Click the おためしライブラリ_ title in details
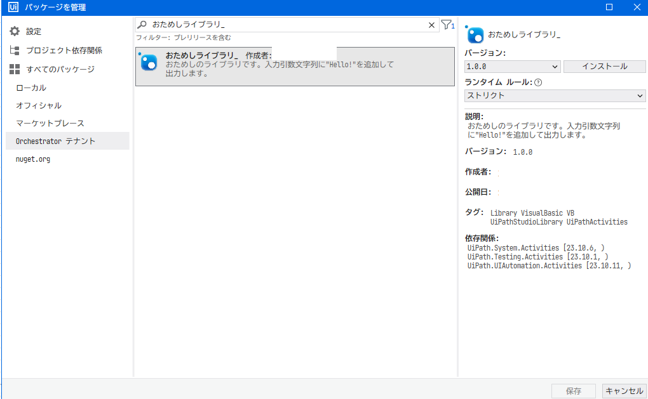 click(524, 34)
